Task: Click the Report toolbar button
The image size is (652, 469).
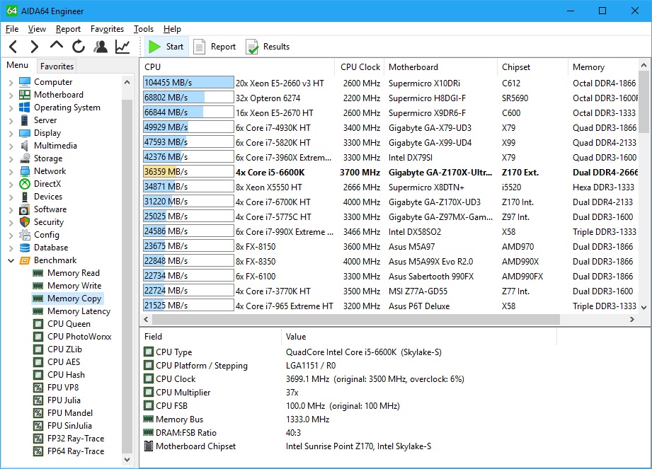Action: click(x=215, y=47)
